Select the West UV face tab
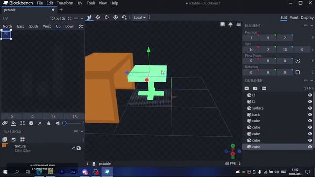 (47, 26)
